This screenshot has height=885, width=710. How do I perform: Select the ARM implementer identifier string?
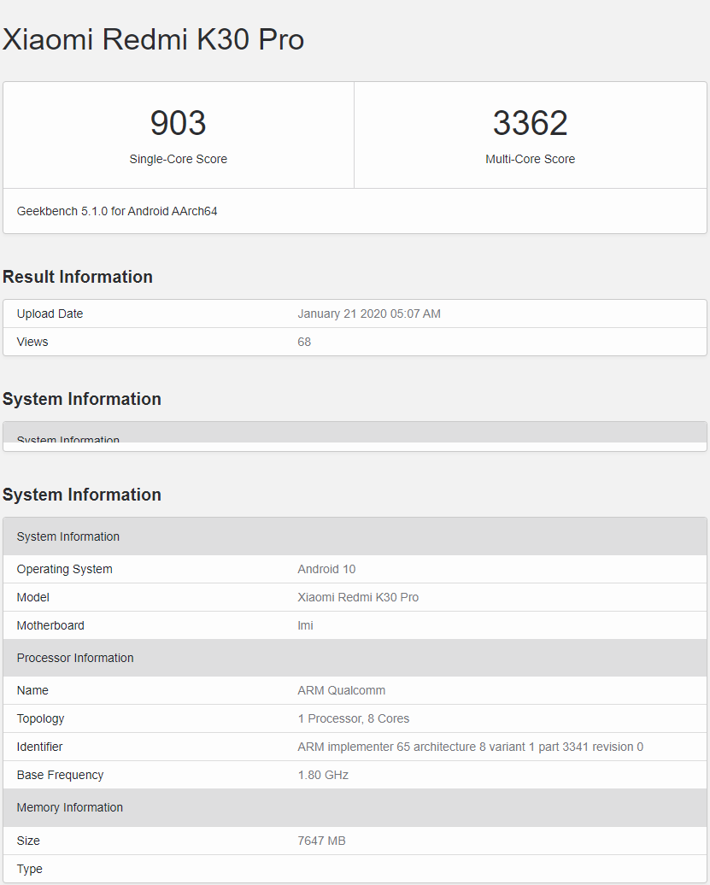(x=470, y=747)
